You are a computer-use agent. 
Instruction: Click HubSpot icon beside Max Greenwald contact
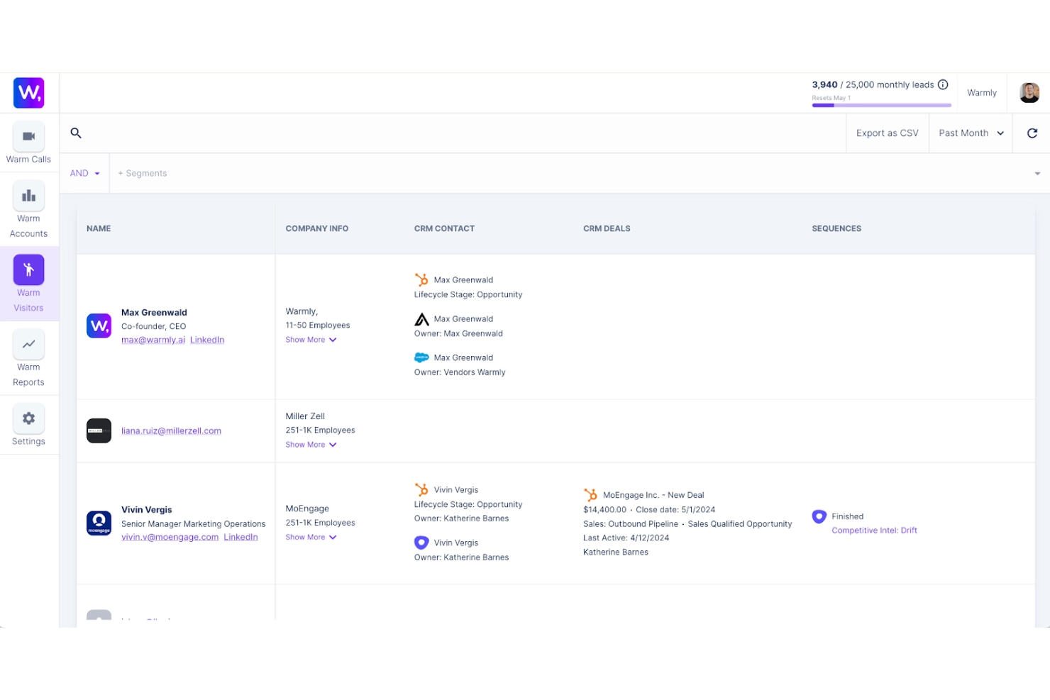(421, 279)
